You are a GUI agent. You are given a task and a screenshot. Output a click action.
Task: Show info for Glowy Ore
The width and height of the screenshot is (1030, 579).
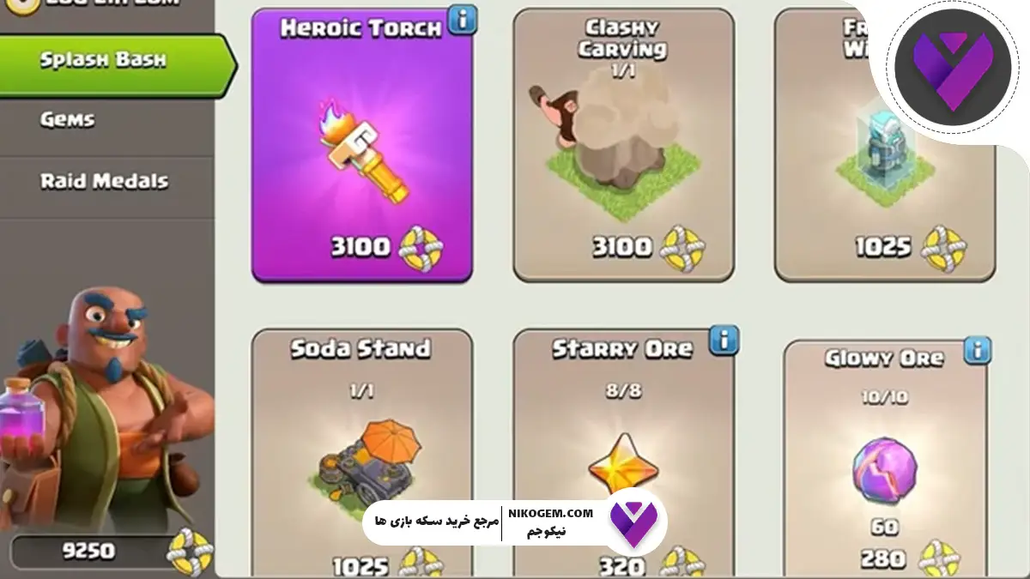tap(977, 350)
